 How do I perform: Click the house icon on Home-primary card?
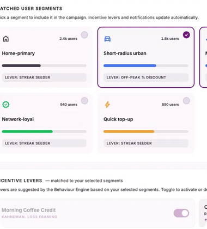6,39
